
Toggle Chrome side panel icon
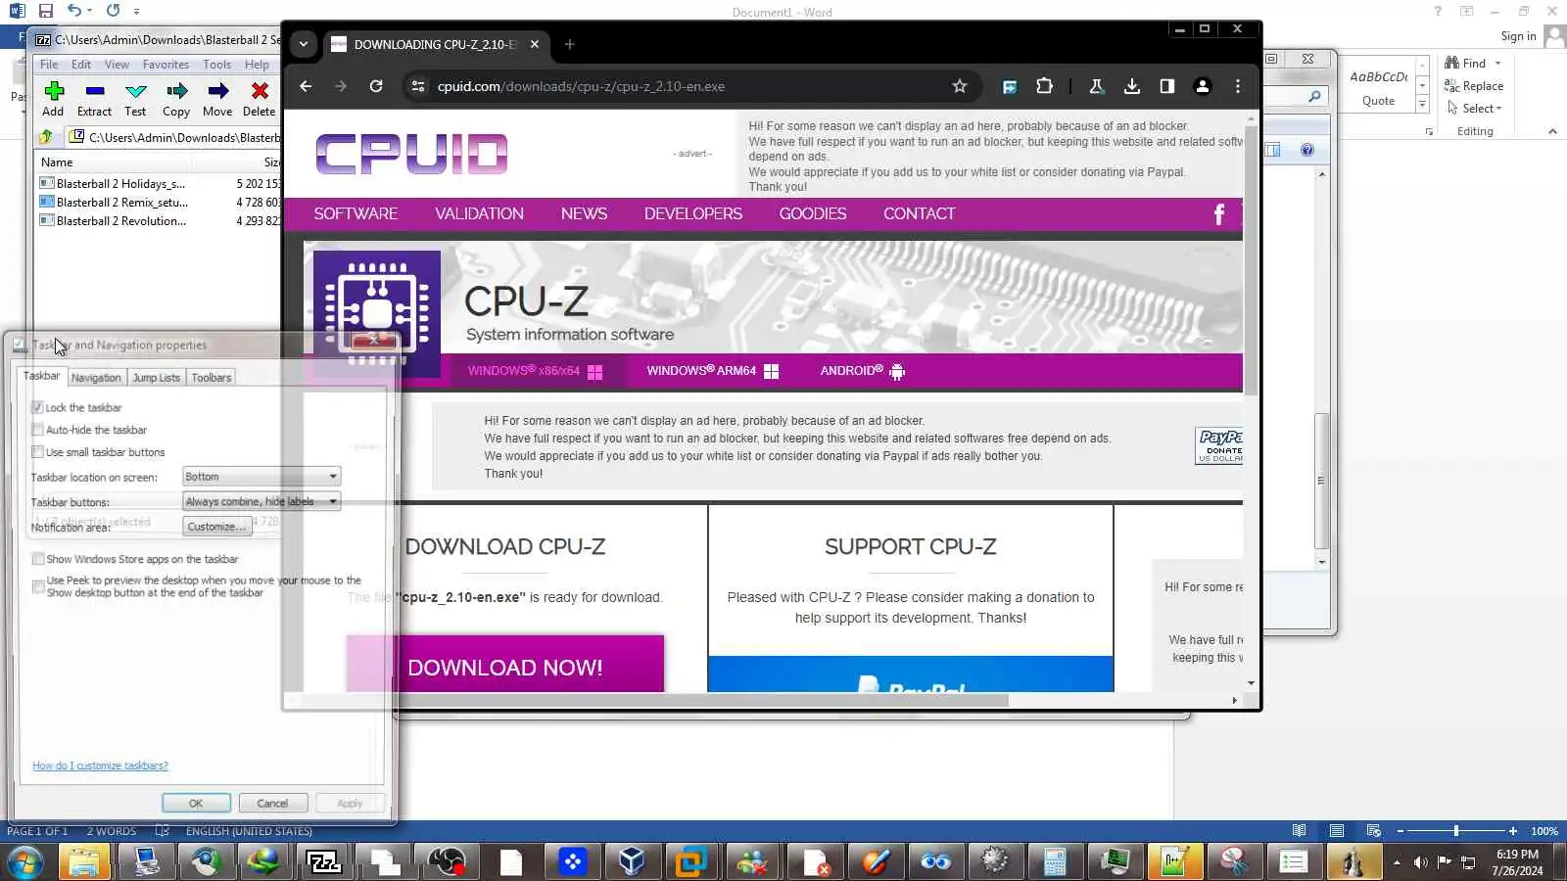pyautogui.click(x=1167, y=86)
